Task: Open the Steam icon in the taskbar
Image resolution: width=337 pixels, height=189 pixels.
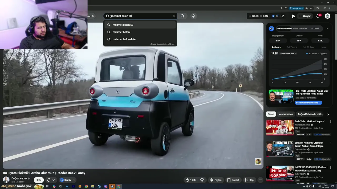Action: click(x=112, y=186)
